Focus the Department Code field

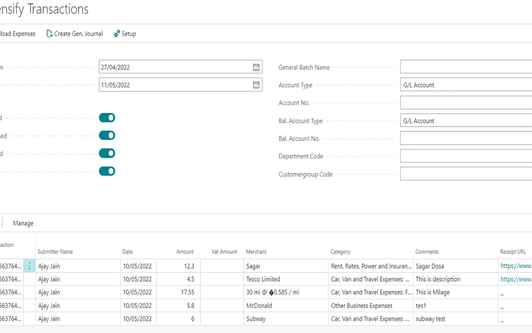466,156
